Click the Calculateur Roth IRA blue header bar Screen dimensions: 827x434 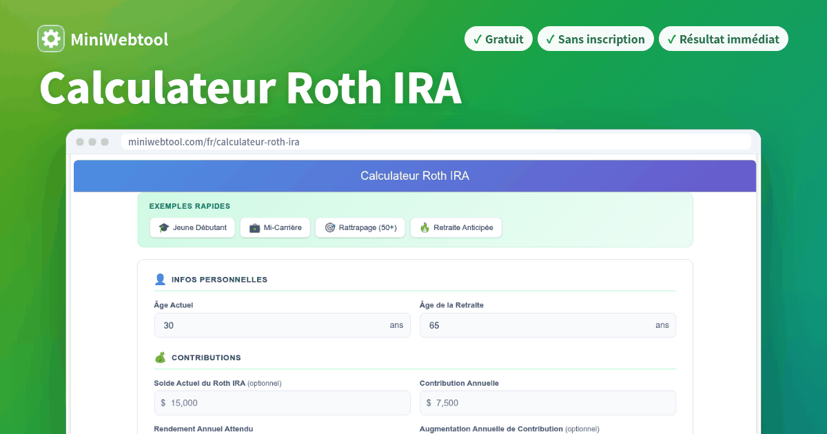tap(415, 176)
